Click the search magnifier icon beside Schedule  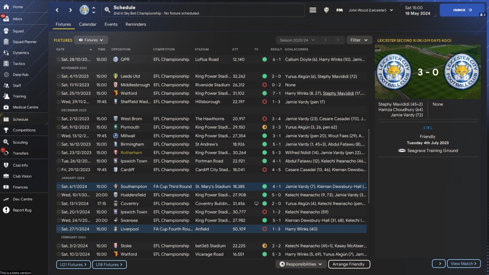point(107,10)
